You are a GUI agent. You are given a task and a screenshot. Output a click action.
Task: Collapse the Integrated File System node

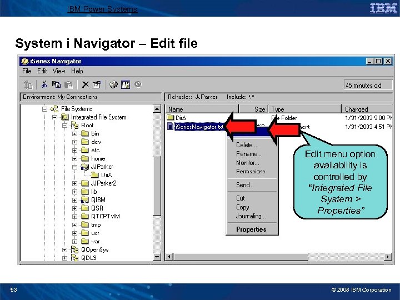click(x=54, y=117)
